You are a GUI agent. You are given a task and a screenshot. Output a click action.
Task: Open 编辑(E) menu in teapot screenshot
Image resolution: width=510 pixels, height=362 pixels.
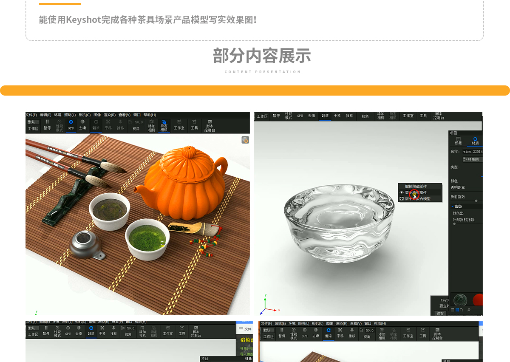coord(45,115)
